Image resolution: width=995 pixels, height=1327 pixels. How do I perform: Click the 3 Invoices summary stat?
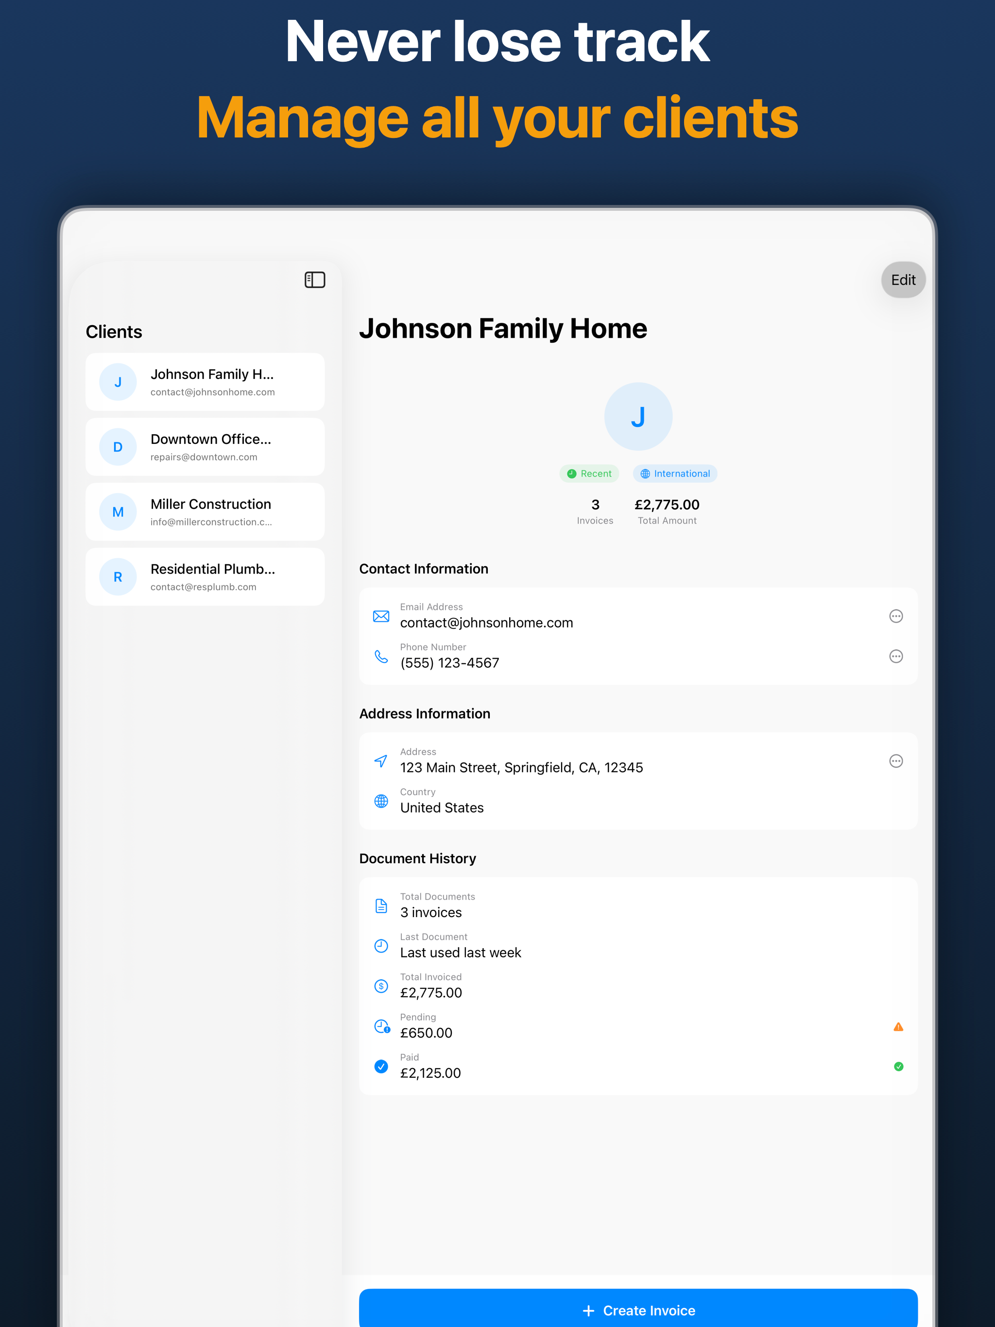595,511
